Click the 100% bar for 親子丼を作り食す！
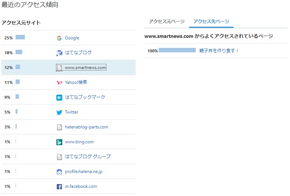The image size is (290, 196). (x=177, y=50)
